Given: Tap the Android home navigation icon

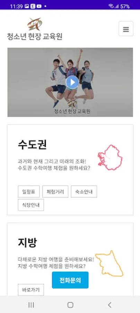Looking at the screenshot, I should click(70, 305).
